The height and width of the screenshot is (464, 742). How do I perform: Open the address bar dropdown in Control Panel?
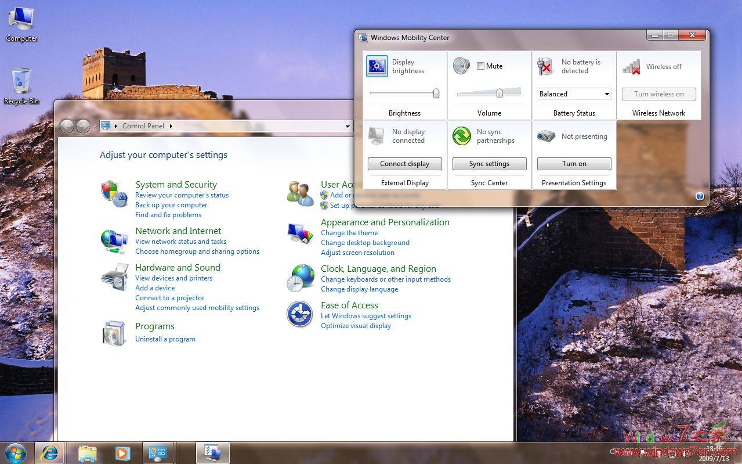[x=348, y=126]
